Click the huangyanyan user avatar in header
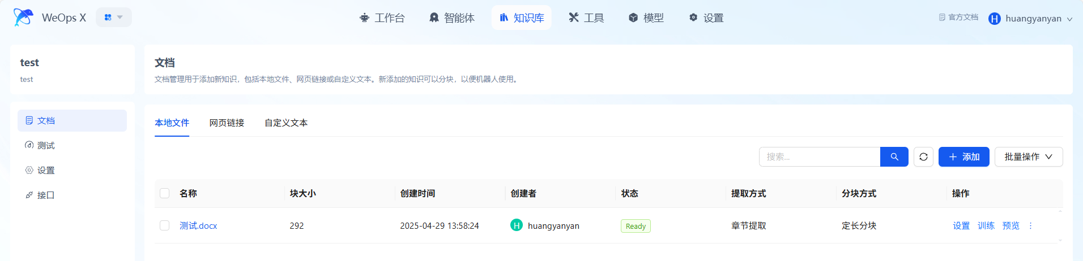This screenshot has height=261, width=1083. click(x=995, y=19)
